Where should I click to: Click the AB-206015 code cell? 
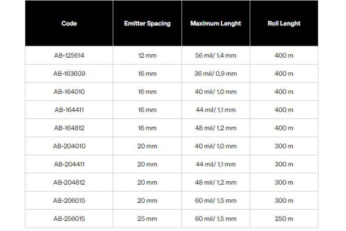click(69, 200)
